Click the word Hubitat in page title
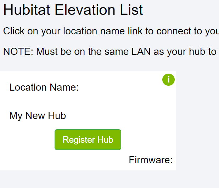This screenshot has height=188, width=219. 27,10
